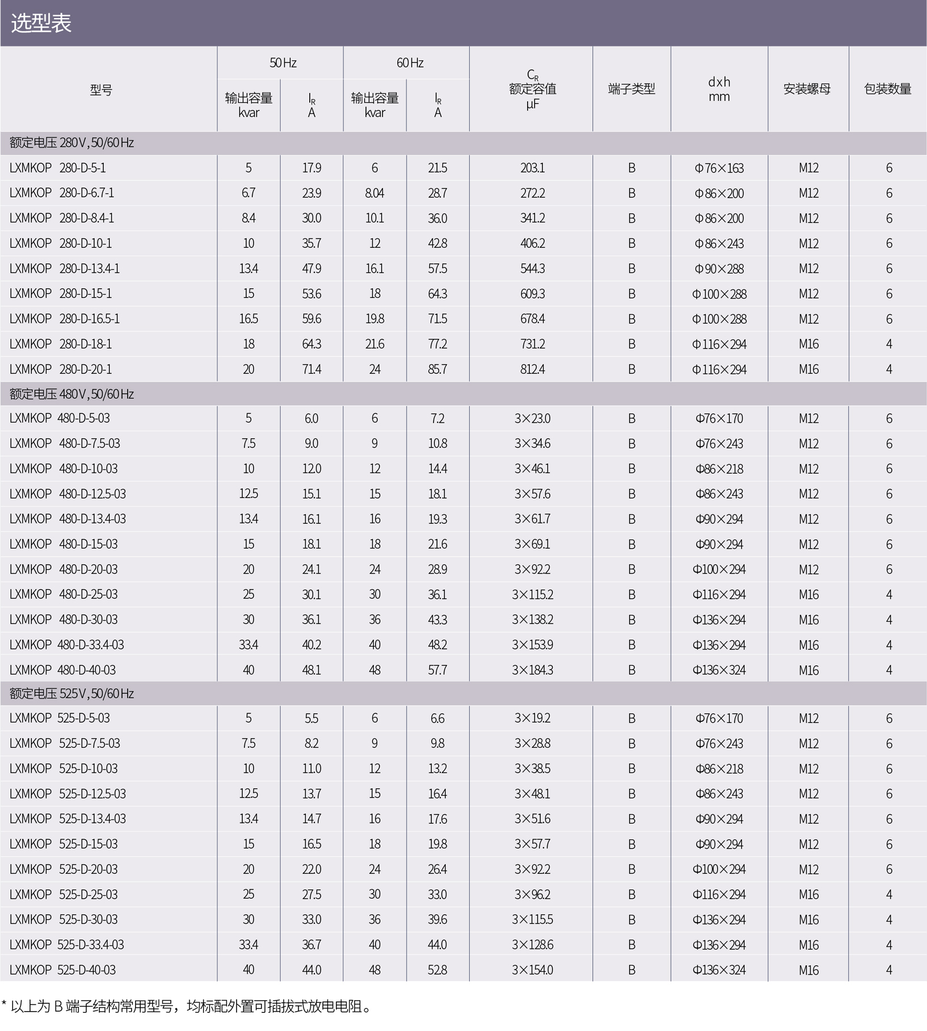This screenshot has width=927, height=1031.
Task: Select the 额定电压 525V, 50/60Hz section row
Action: point(71,693)
